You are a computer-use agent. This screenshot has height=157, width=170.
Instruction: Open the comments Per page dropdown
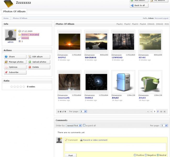pos(164,126)
